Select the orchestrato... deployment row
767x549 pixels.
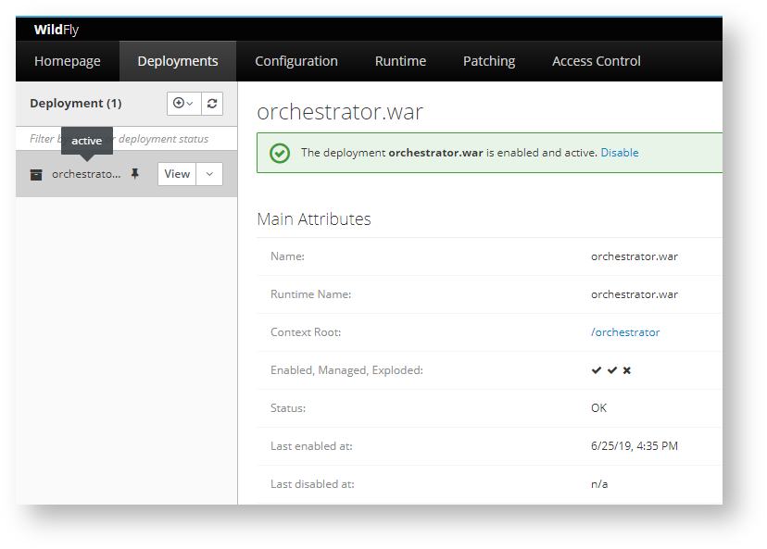pos(127,174)
